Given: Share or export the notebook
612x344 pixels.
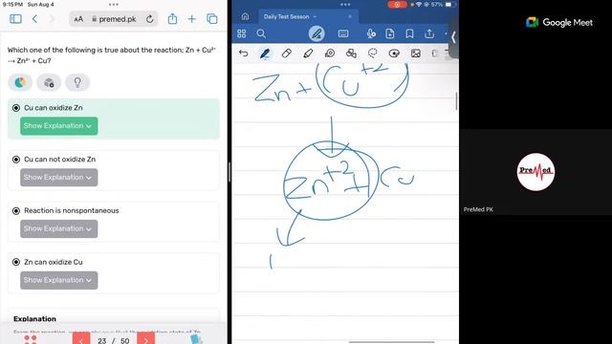Looking at the screenshot, I should pos(429,33).
